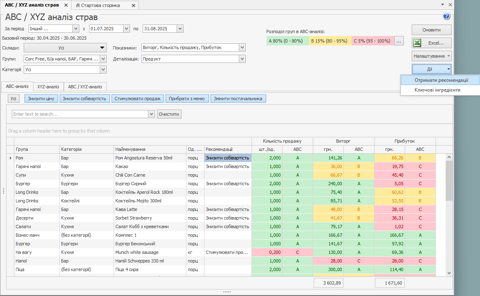Image resolution: width=480 pixels, height=296 pixels.
Task: Switch to the XYZ-аналіз tab
Action: (x=48, y=87)
